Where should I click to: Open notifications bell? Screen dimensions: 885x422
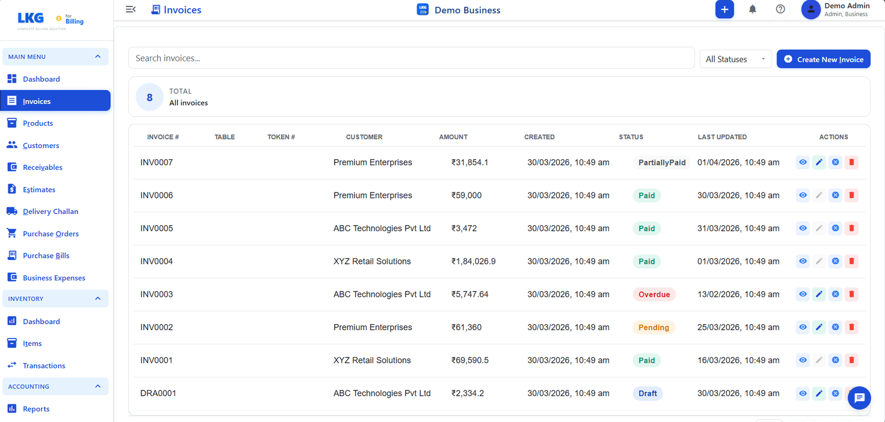(x=753, y=9)
